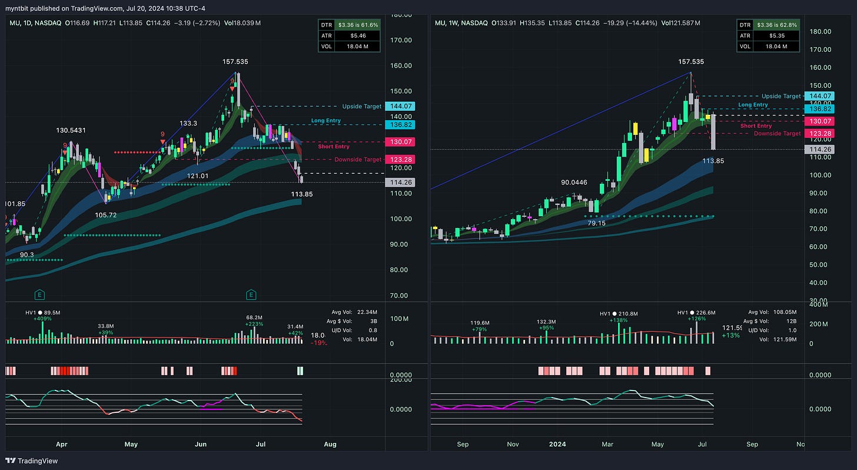This screenshot has height=470, width=857.
Task: Click the daily chart 130.07 short entry price label
Action: click(x=400, y=142)
